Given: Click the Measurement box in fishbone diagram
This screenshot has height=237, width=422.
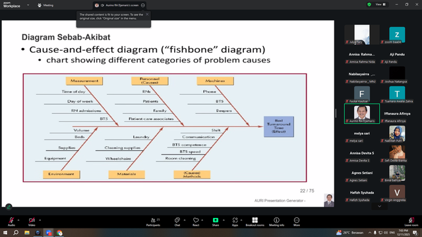Looking at the screenshot, I should click(x=84, y=81).
